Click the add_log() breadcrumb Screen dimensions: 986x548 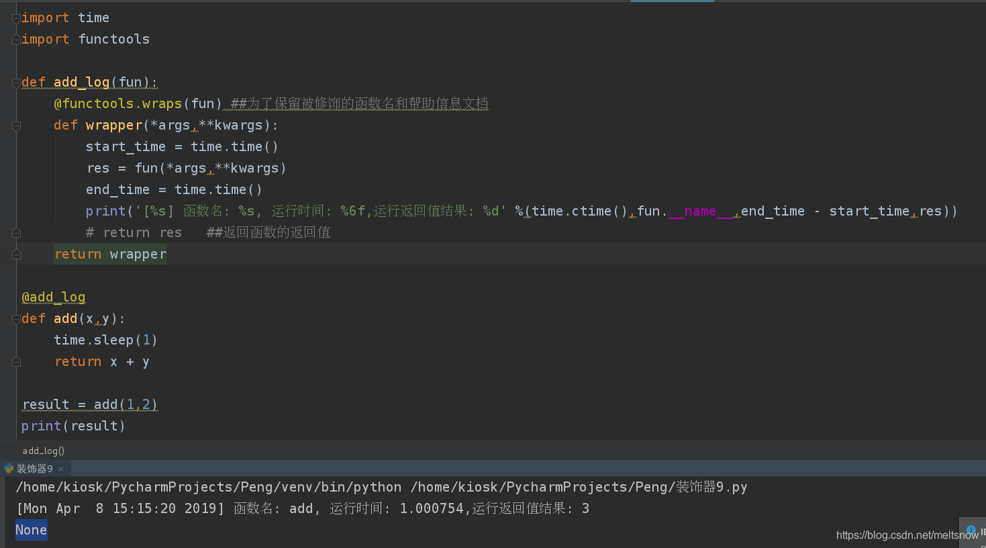[x=44, y=451]
